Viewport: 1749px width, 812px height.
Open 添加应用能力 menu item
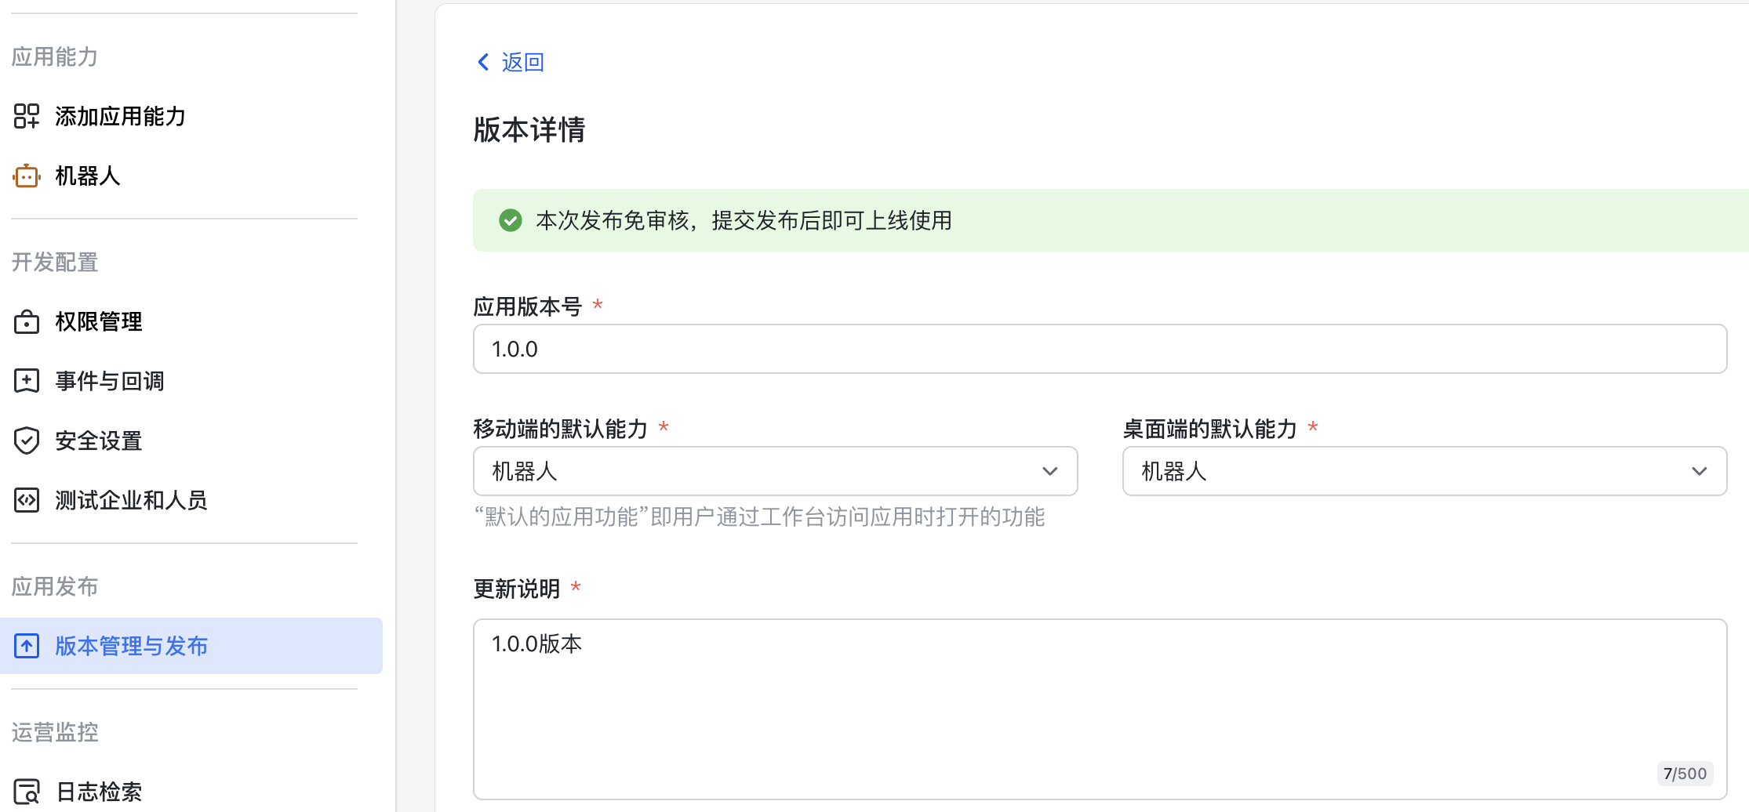[x=120, y=116]
